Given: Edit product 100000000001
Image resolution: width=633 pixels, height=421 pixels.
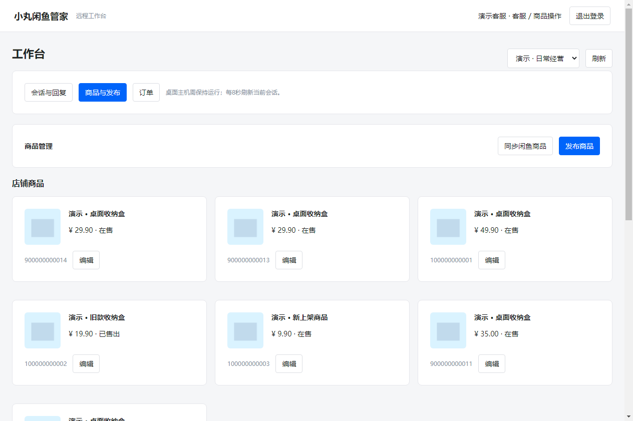Looking at the screenshot, I should (x=492, y=260).
